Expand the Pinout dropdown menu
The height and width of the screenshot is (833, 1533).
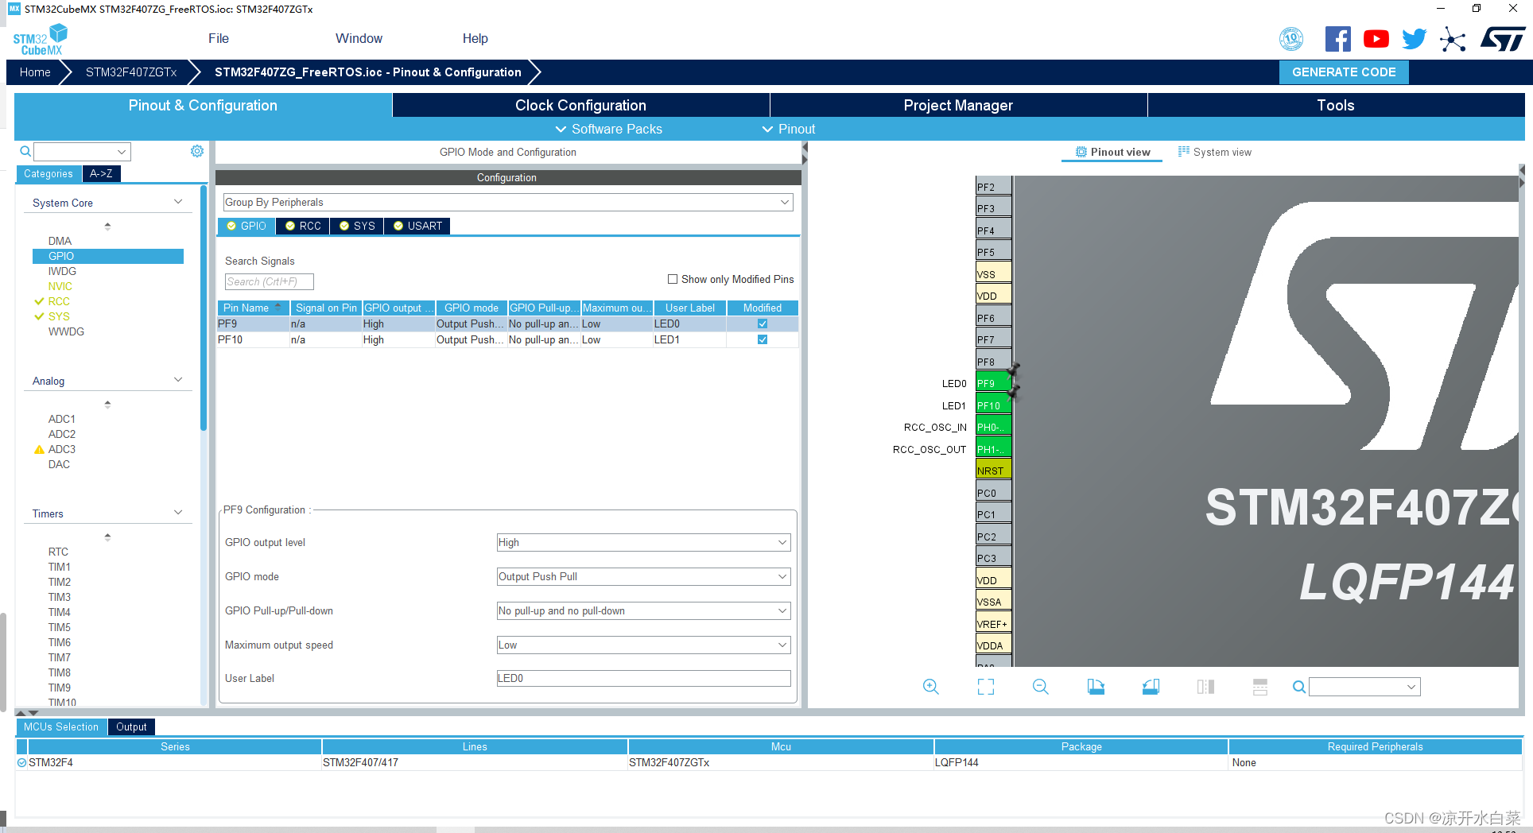pyautogui.click(x=789, y=129)
